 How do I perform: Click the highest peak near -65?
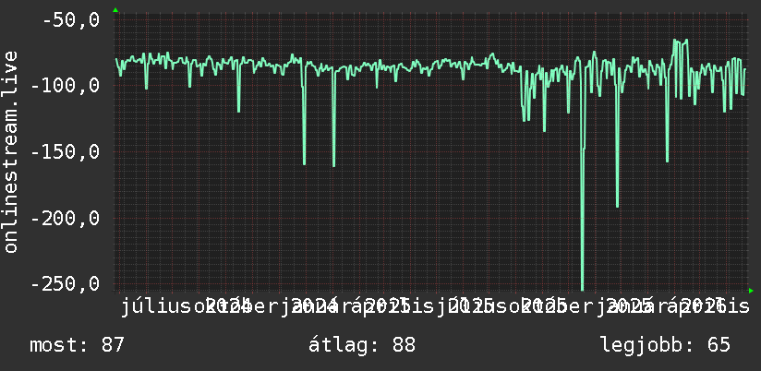pyautogui.click(x=674, y=42)
